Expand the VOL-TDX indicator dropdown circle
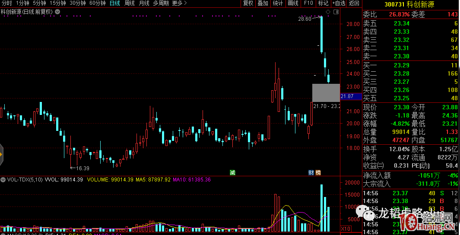This screenshot has width=460, height=235. coord(3,179)
